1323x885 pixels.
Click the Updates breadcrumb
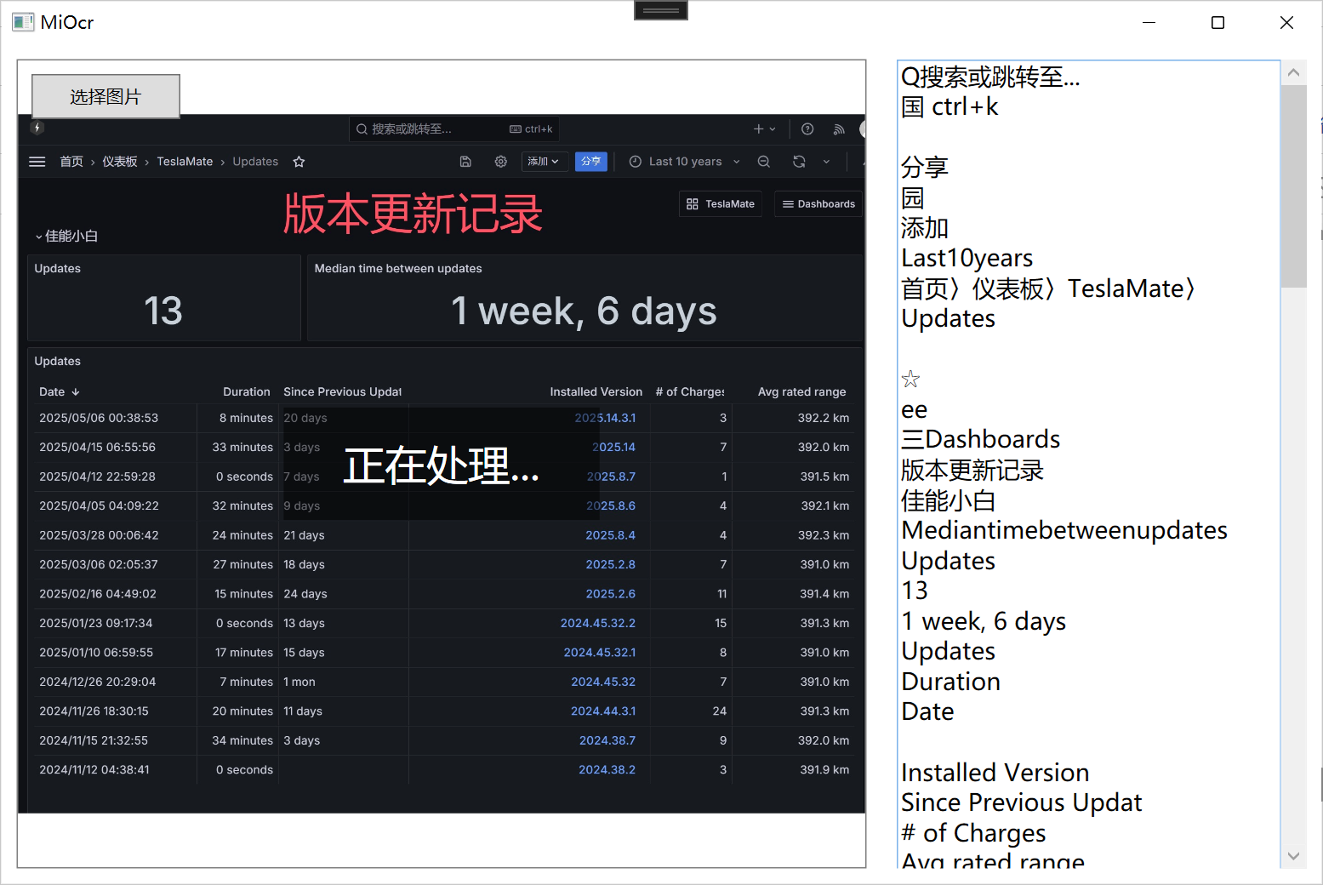click(x=255, y=162)
